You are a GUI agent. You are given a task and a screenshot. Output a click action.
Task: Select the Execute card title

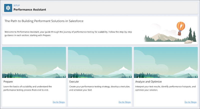coord(74,82)
